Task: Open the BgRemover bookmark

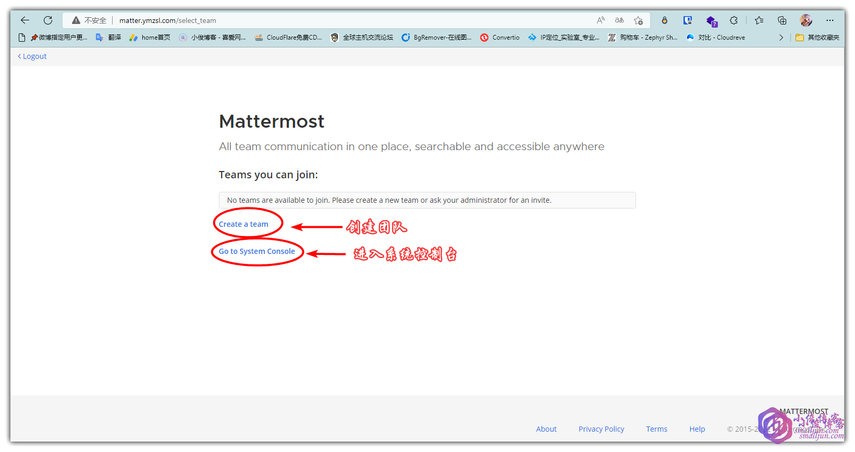Action: [436, 38]
